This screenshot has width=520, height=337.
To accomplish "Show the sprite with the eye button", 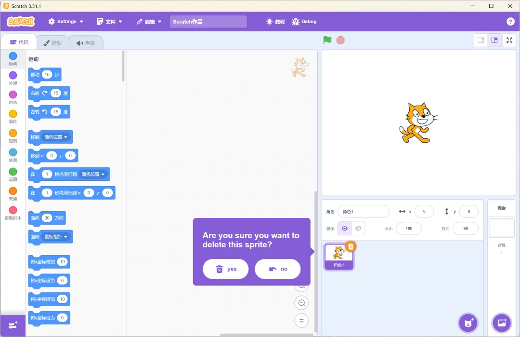I will (x=345, y=229).
